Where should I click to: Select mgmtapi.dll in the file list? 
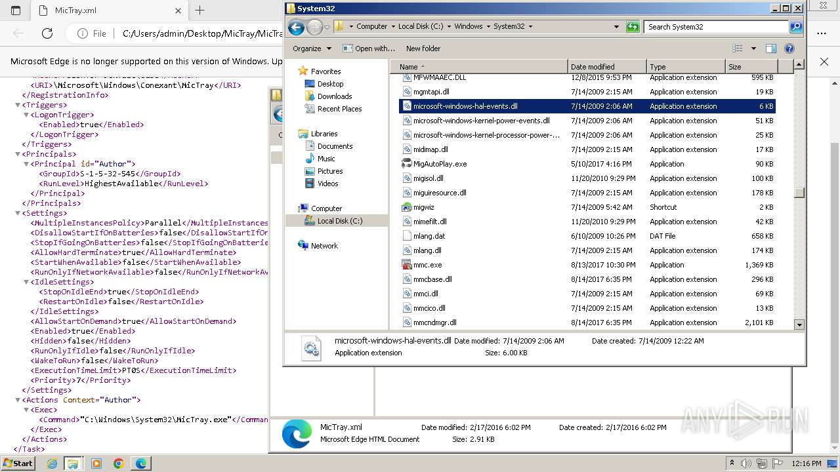pos(431,92)
